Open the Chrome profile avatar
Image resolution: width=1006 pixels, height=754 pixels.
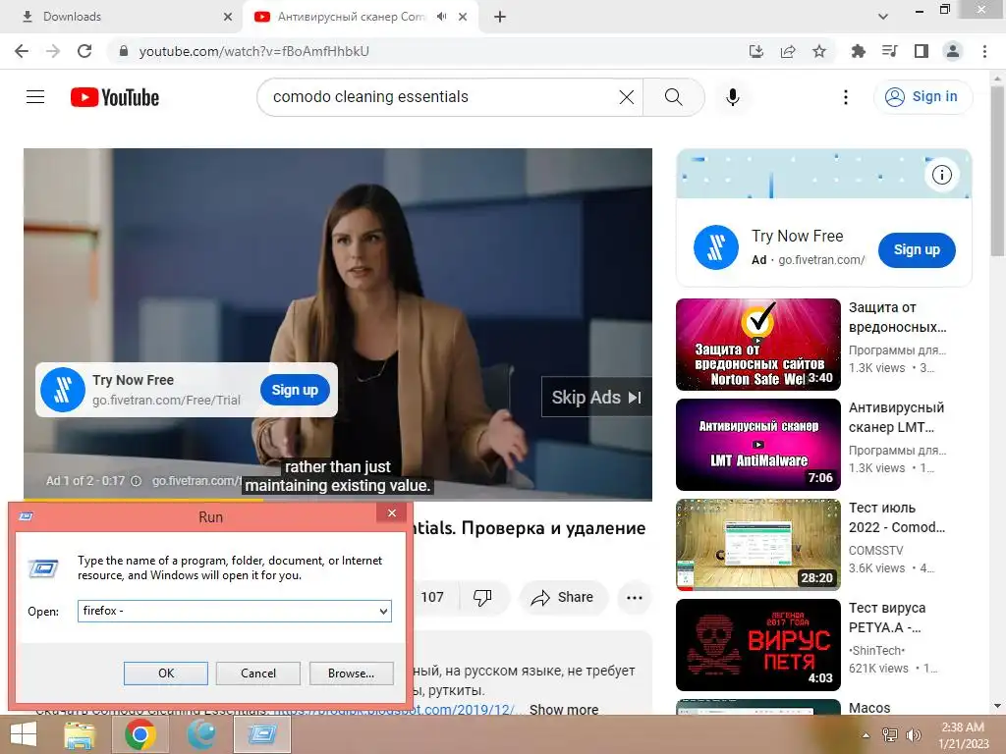pyautogui.click(x=953, y=51)
